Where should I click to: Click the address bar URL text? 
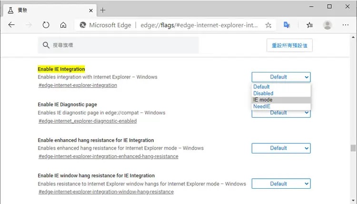click(x=199, y=25)
